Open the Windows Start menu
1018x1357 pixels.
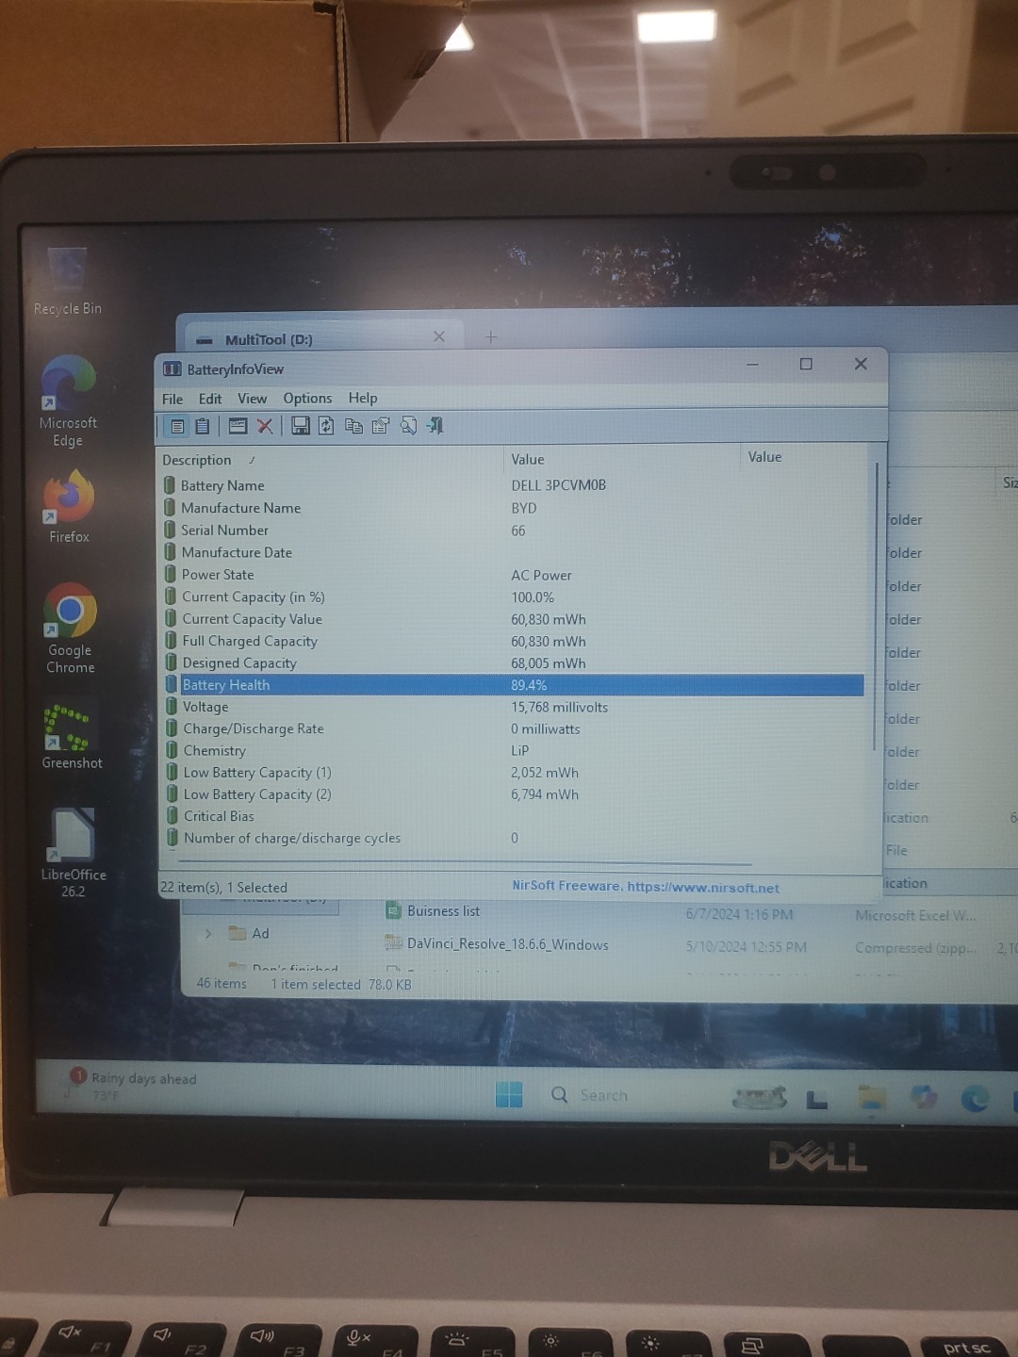[509, 1094]
